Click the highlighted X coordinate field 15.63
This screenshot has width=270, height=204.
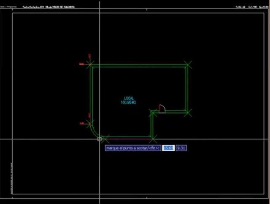coord(168,148)
